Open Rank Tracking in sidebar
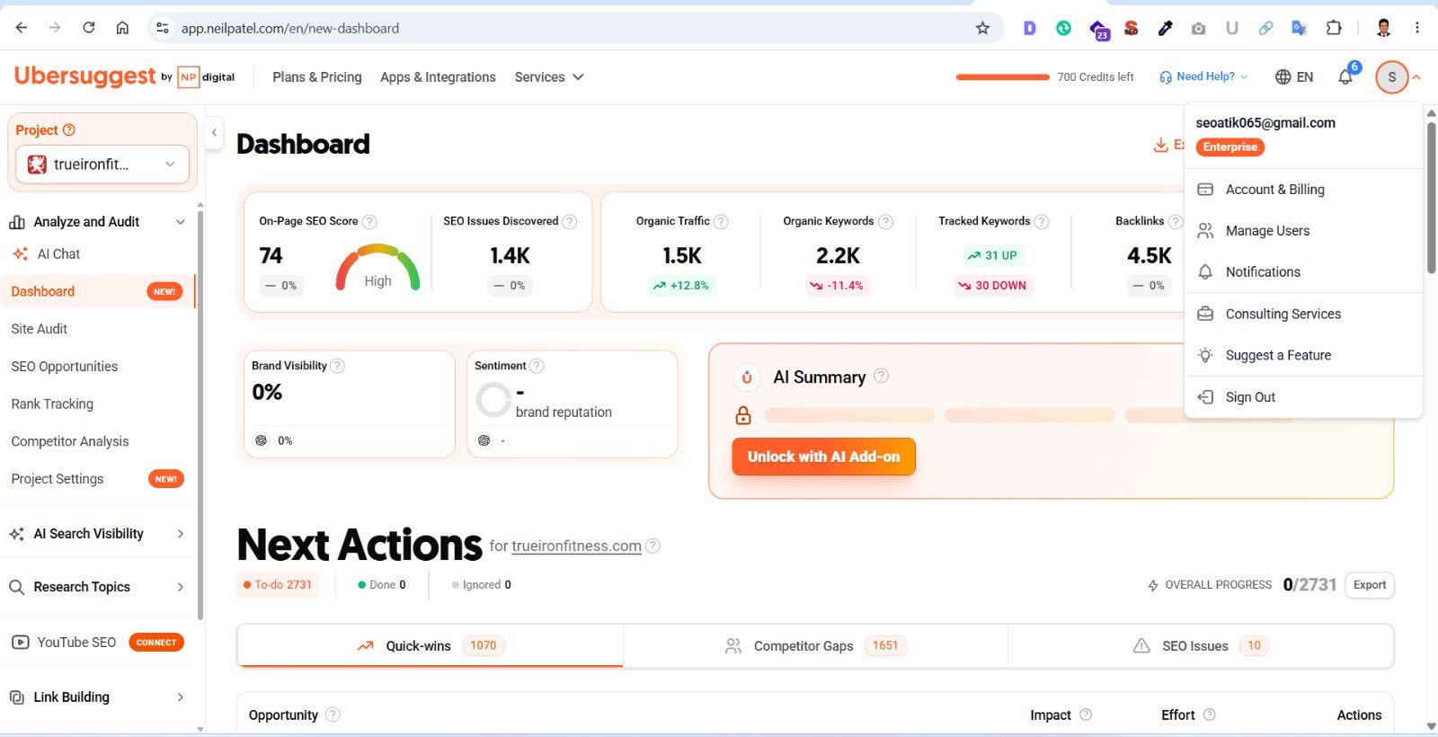The height and width of the screenshot is (737, 1438). pos(52,404)
